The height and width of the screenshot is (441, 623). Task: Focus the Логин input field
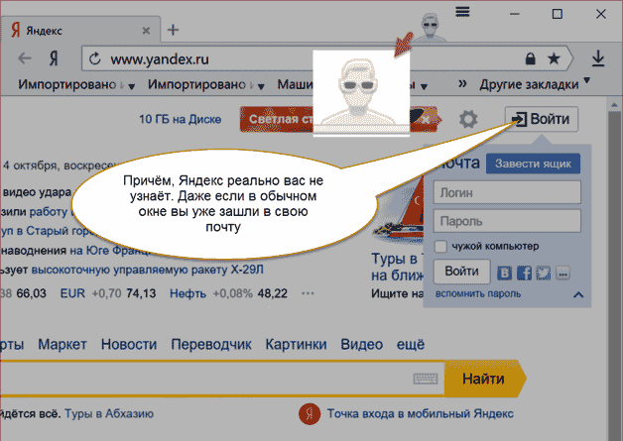pos(507,192)
